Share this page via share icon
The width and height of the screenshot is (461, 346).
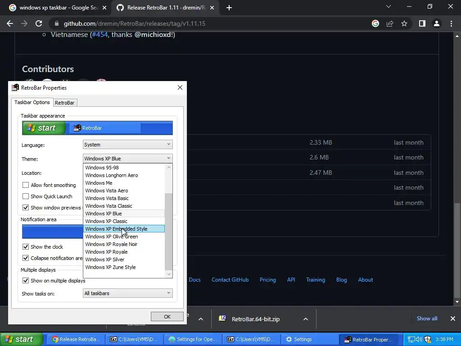390,23
